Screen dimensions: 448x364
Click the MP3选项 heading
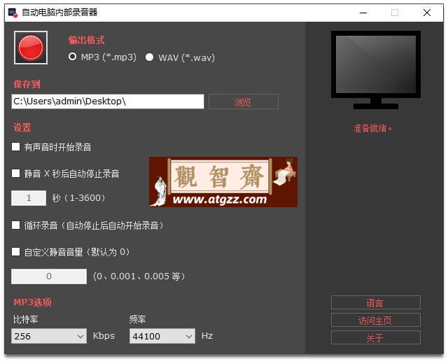pyautogui.click(x=33, y=302)
